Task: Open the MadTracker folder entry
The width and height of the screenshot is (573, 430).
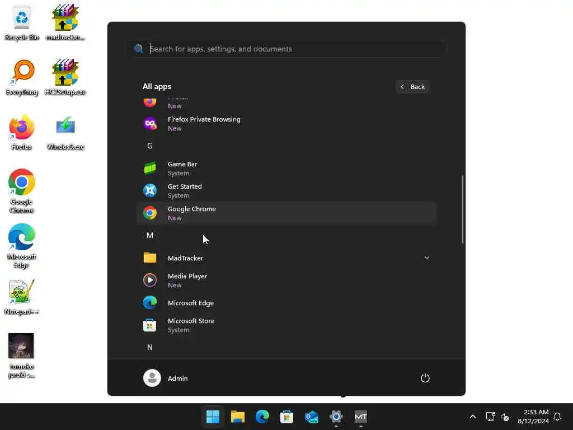Action: 286,258
